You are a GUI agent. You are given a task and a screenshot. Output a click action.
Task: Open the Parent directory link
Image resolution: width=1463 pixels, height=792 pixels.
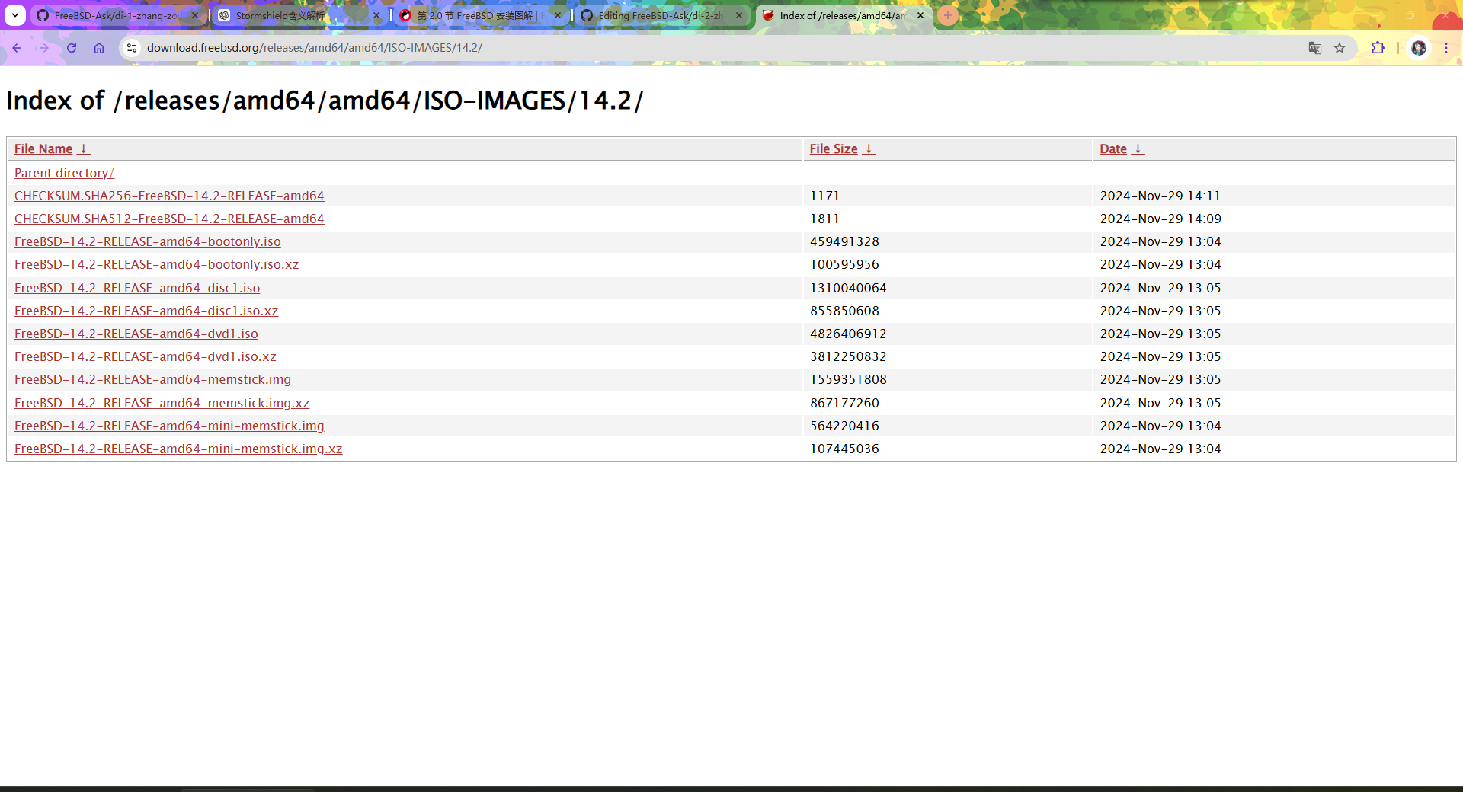tap(64, 174)
